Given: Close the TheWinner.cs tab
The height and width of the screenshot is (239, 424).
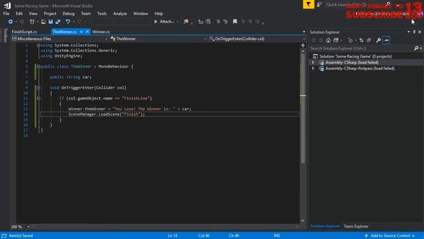Looking at the screenshot, I should [87, 32].
